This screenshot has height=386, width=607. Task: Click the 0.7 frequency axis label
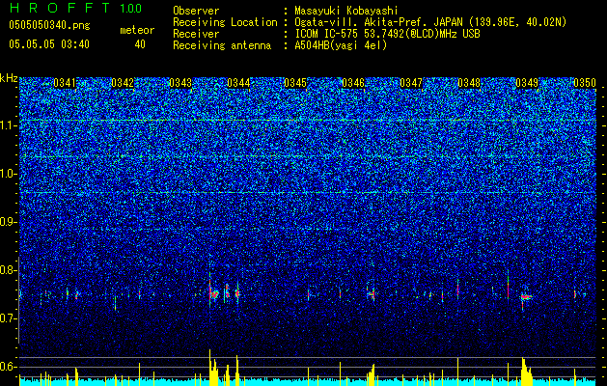tap(8, 318)
